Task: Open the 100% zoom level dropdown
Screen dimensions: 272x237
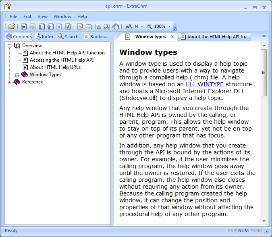Action: pos(169,27)
